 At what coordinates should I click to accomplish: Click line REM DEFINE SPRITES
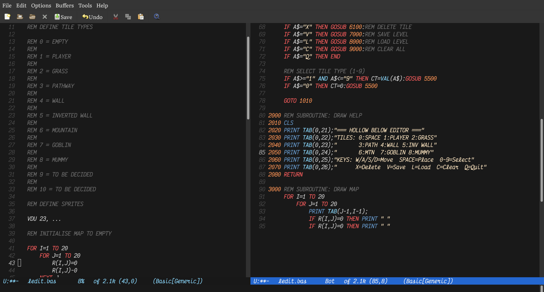pos(55,204)
